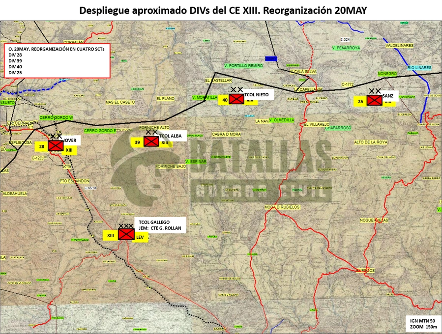Click the small blue rectangle near V. Portillo Remiro
Image resolution: width=442 pixels, height=334 pixels.
click(x=271, y=58)
